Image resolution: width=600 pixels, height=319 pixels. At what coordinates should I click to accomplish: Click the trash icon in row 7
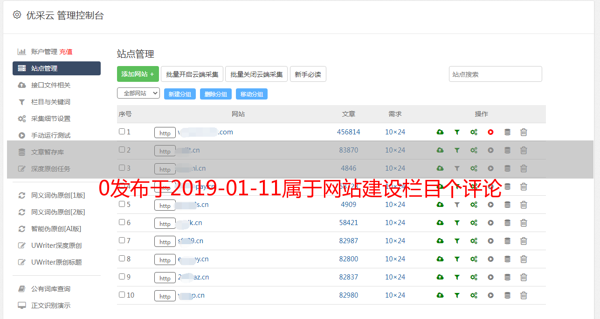coord(524,241)
